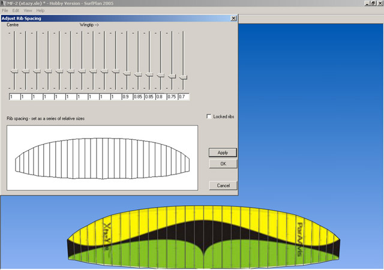Screen dimensions: 384x270
Task: Open the Help menu
Action: [40, 11]
